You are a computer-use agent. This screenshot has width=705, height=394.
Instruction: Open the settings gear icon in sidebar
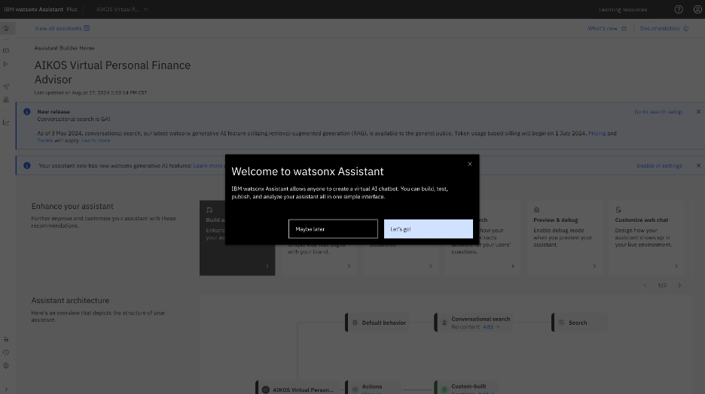[x=6, y=365]
